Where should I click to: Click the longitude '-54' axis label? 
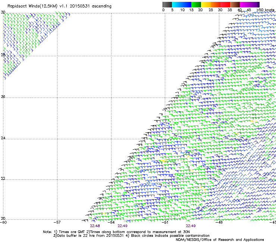(x=111, y=222)
